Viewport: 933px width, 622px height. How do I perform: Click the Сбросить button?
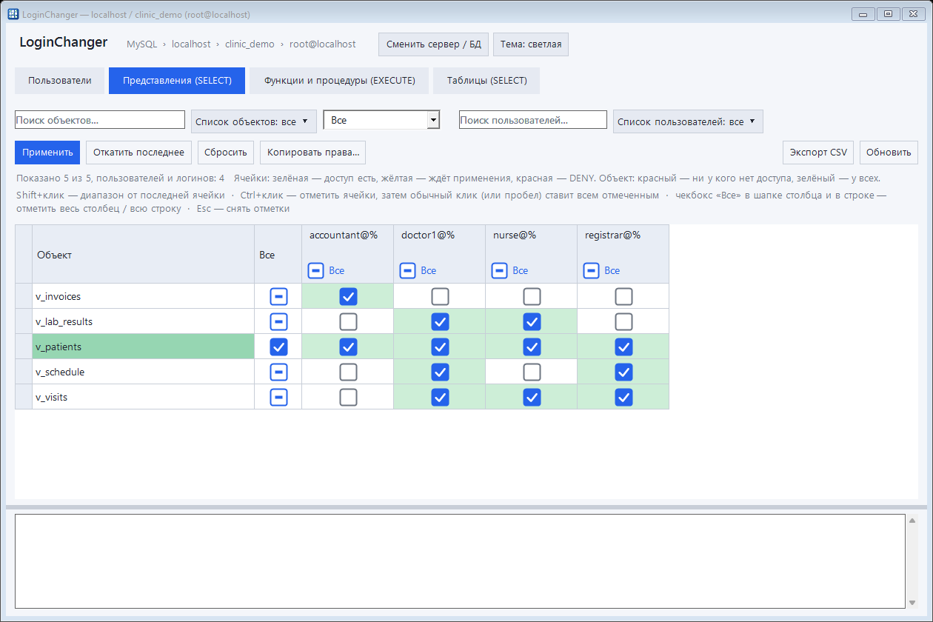226,153
